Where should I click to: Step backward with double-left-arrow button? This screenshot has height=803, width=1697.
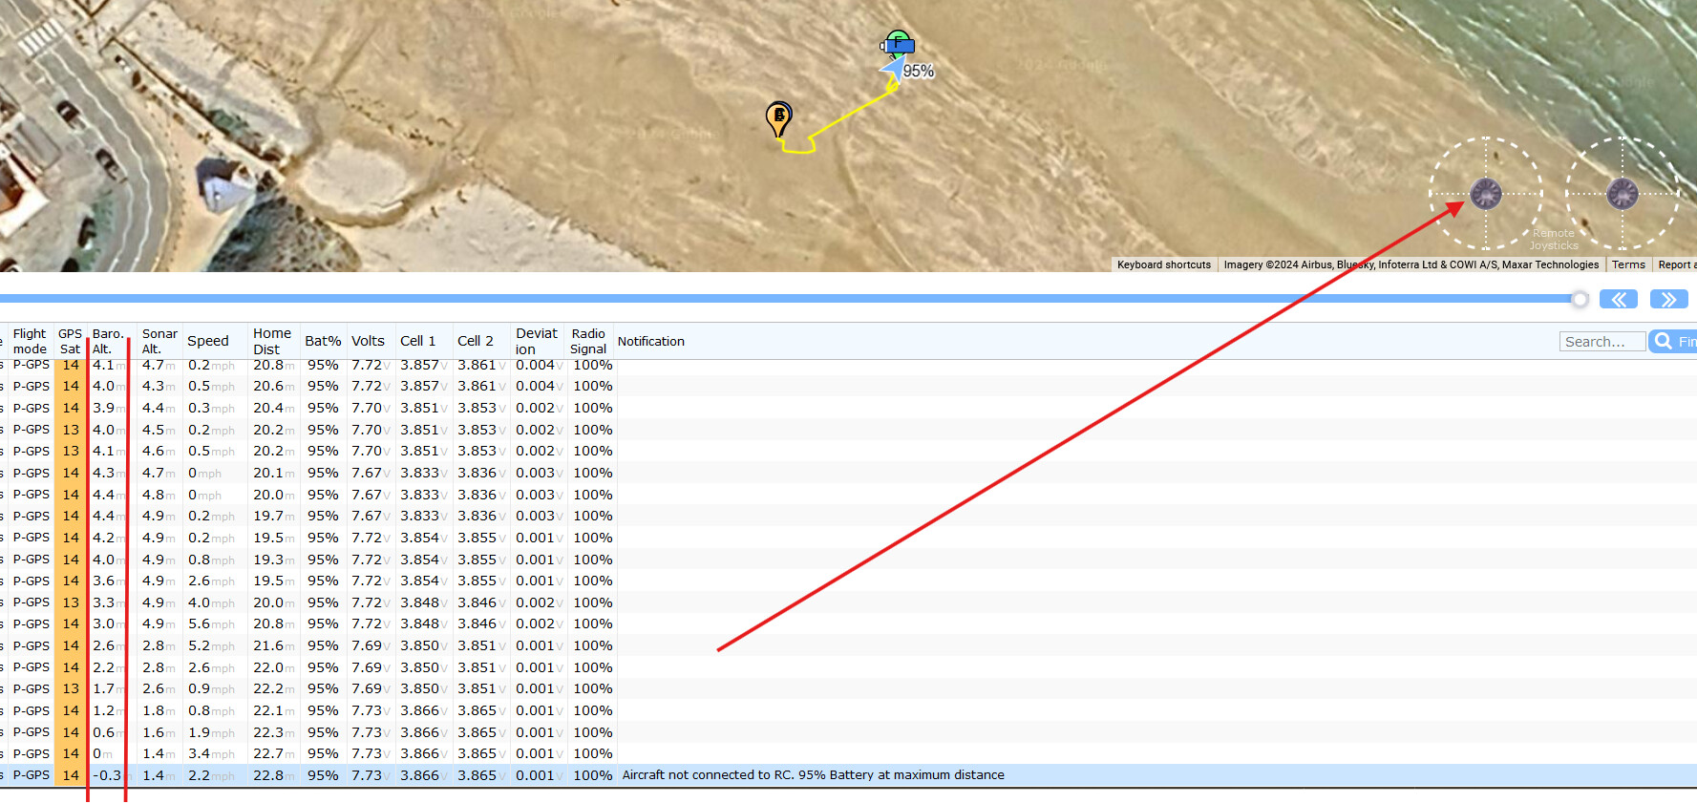1619,300
